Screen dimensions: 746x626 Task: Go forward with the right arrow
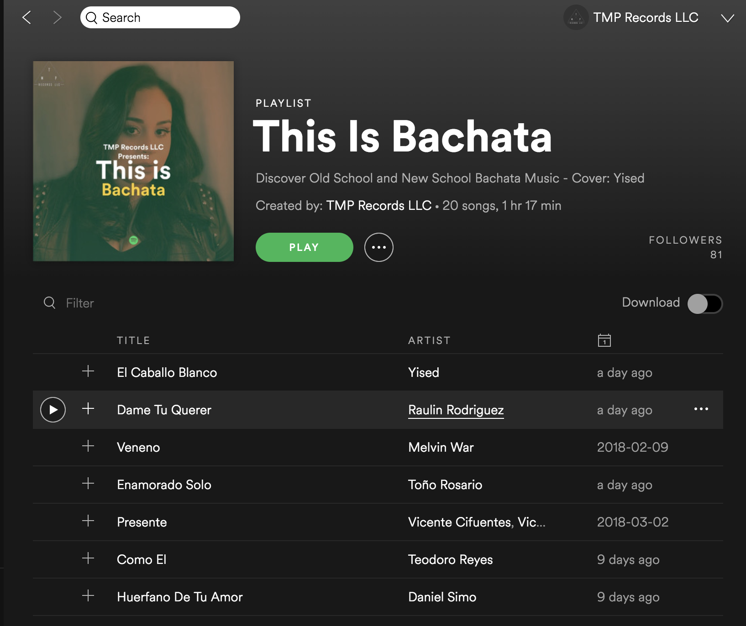coord(57,18)
